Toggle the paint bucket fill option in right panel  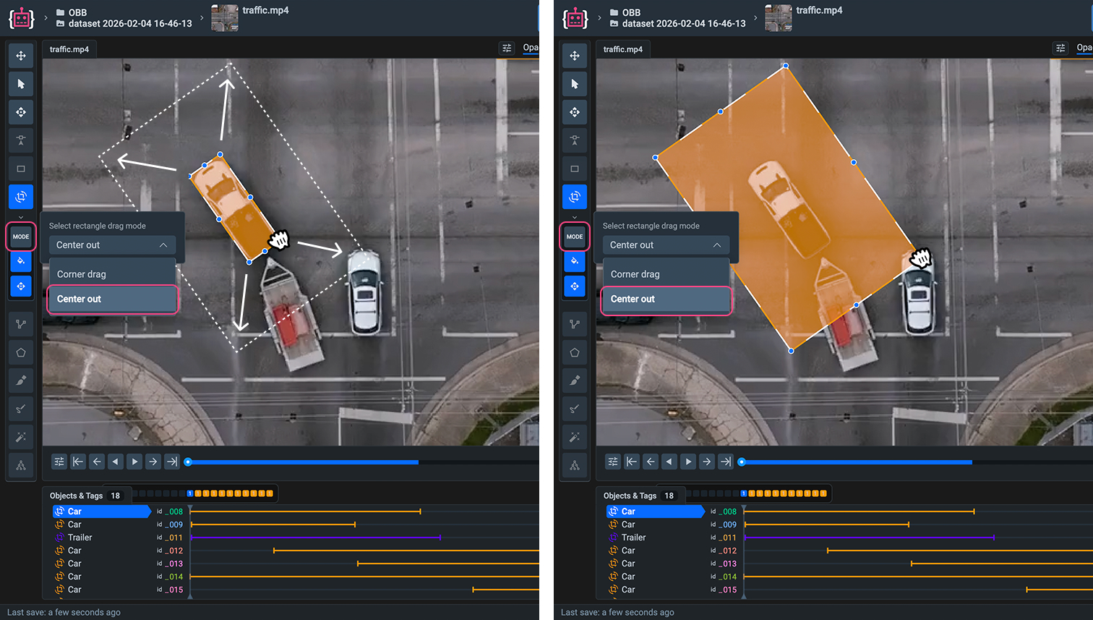point(575,261)
